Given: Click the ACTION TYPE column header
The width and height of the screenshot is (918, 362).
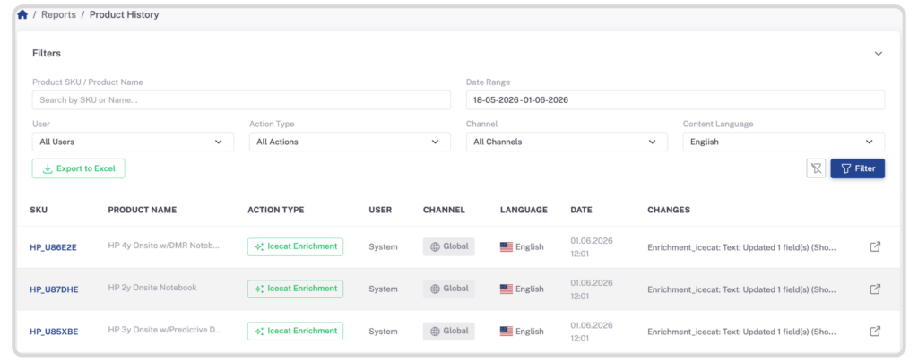Looking at the screenshot, I should click(x=276, y=210).
